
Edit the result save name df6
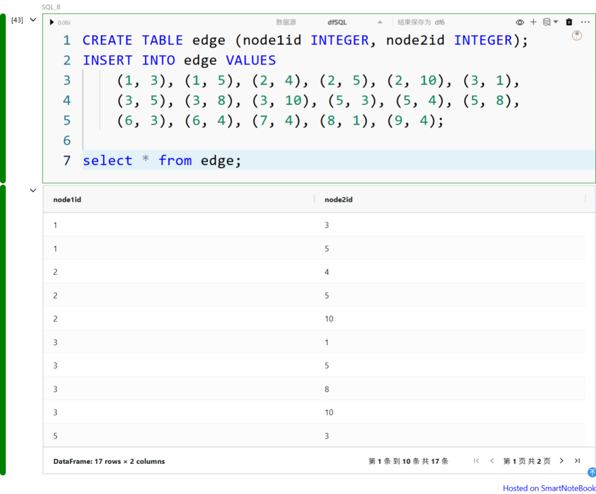click(440, 23)
